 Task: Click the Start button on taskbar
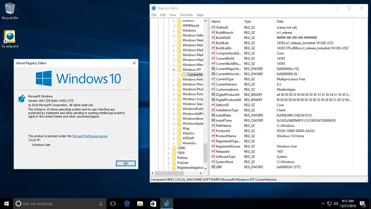pos(6,204)
